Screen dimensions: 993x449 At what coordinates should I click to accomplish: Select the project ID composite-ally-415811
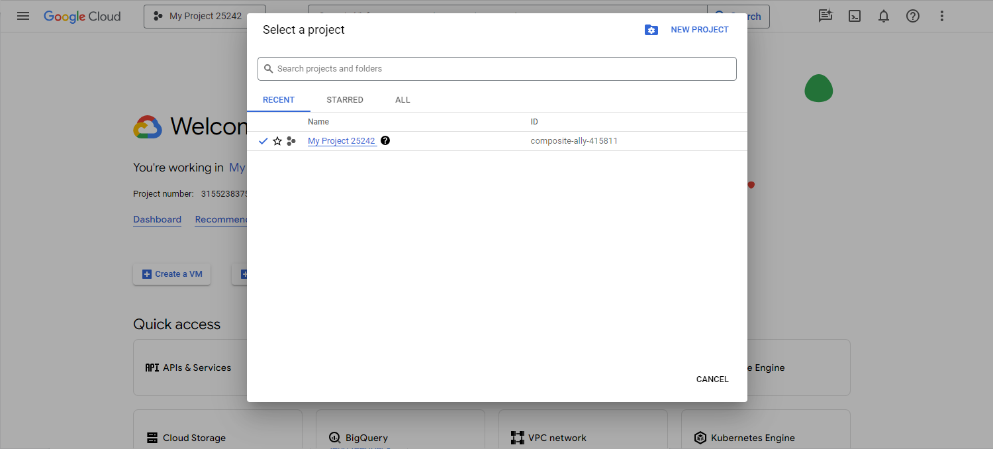point(574,141)
